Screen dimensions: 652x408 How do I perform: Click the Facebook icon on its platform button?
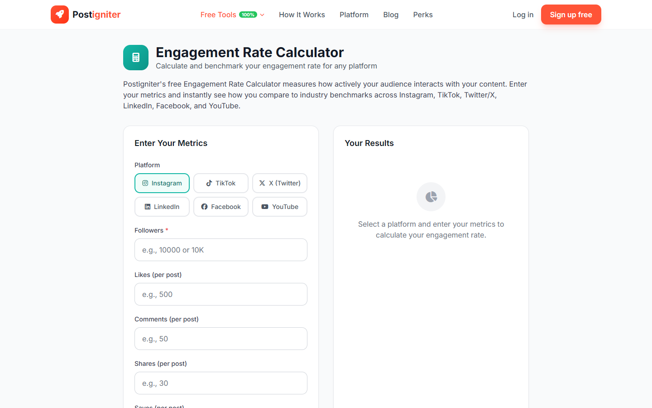(204, 206)
